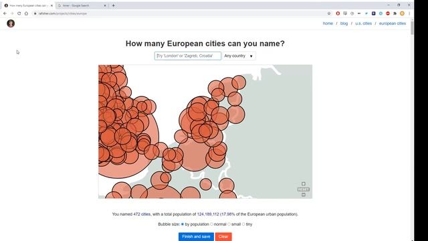Open the red stop-sign extension icon
Screen dimensions: 428x241
pos(388,13)
